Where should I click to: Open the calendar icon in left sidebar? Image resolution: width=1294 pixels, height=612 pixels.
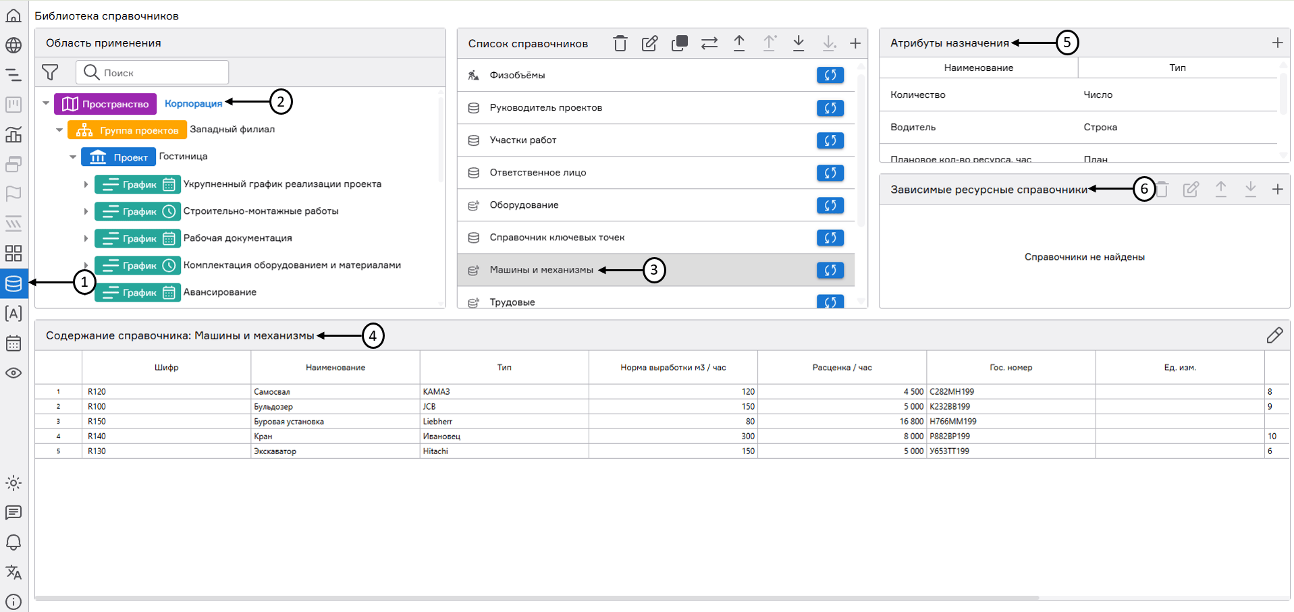click(x=14, y=343)
